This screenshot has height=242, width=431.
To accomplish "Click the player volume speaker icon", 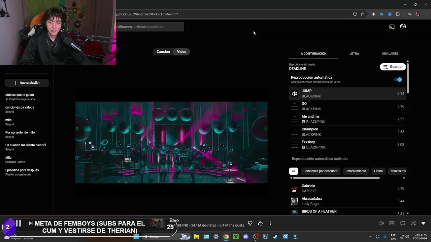I will coord(381,223).
